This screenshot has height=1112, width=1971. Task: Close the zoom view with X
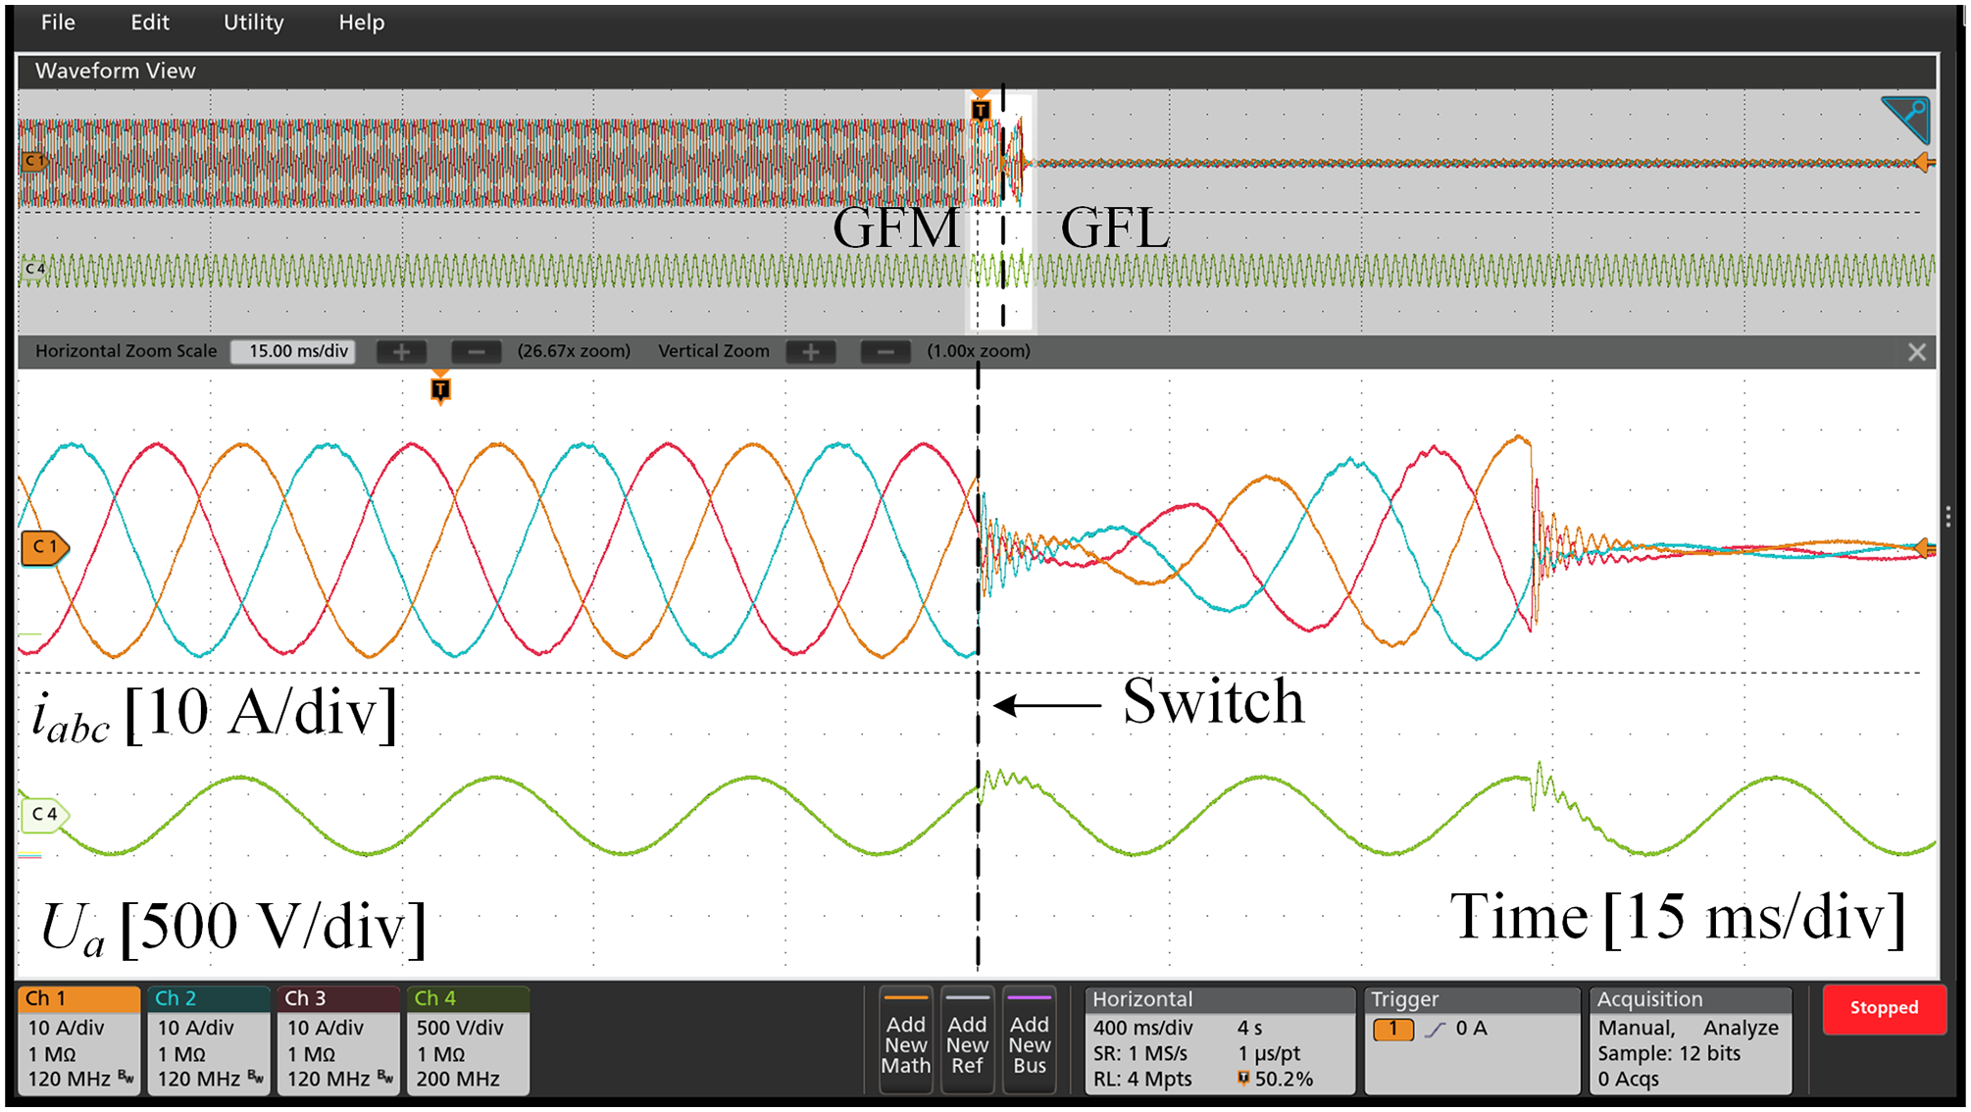coord(1917,352)
